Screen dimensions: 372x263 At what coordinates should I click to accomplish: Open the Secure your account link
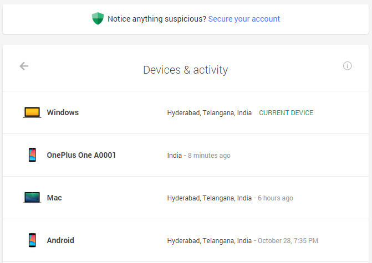[244, 19]
